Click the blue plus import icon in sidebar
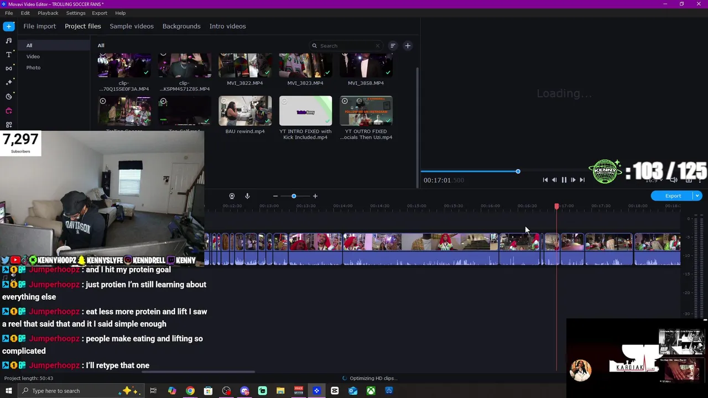The image size is (708, 398). click(x=9, y=26)
